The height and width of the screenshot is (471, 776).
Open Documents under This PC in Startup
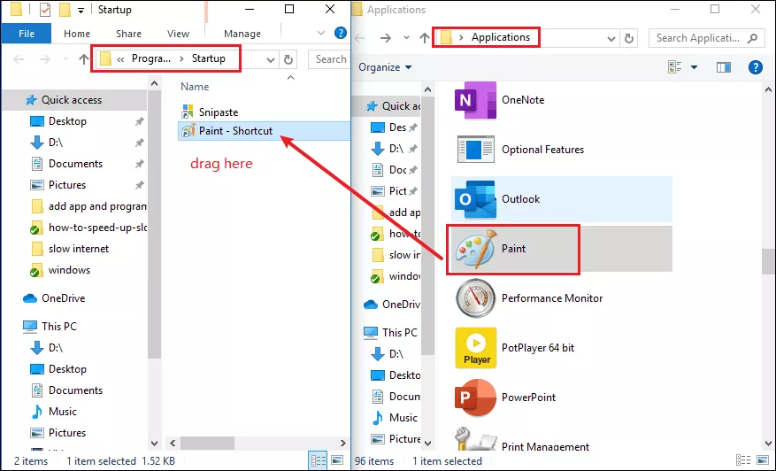pos(66,390)
